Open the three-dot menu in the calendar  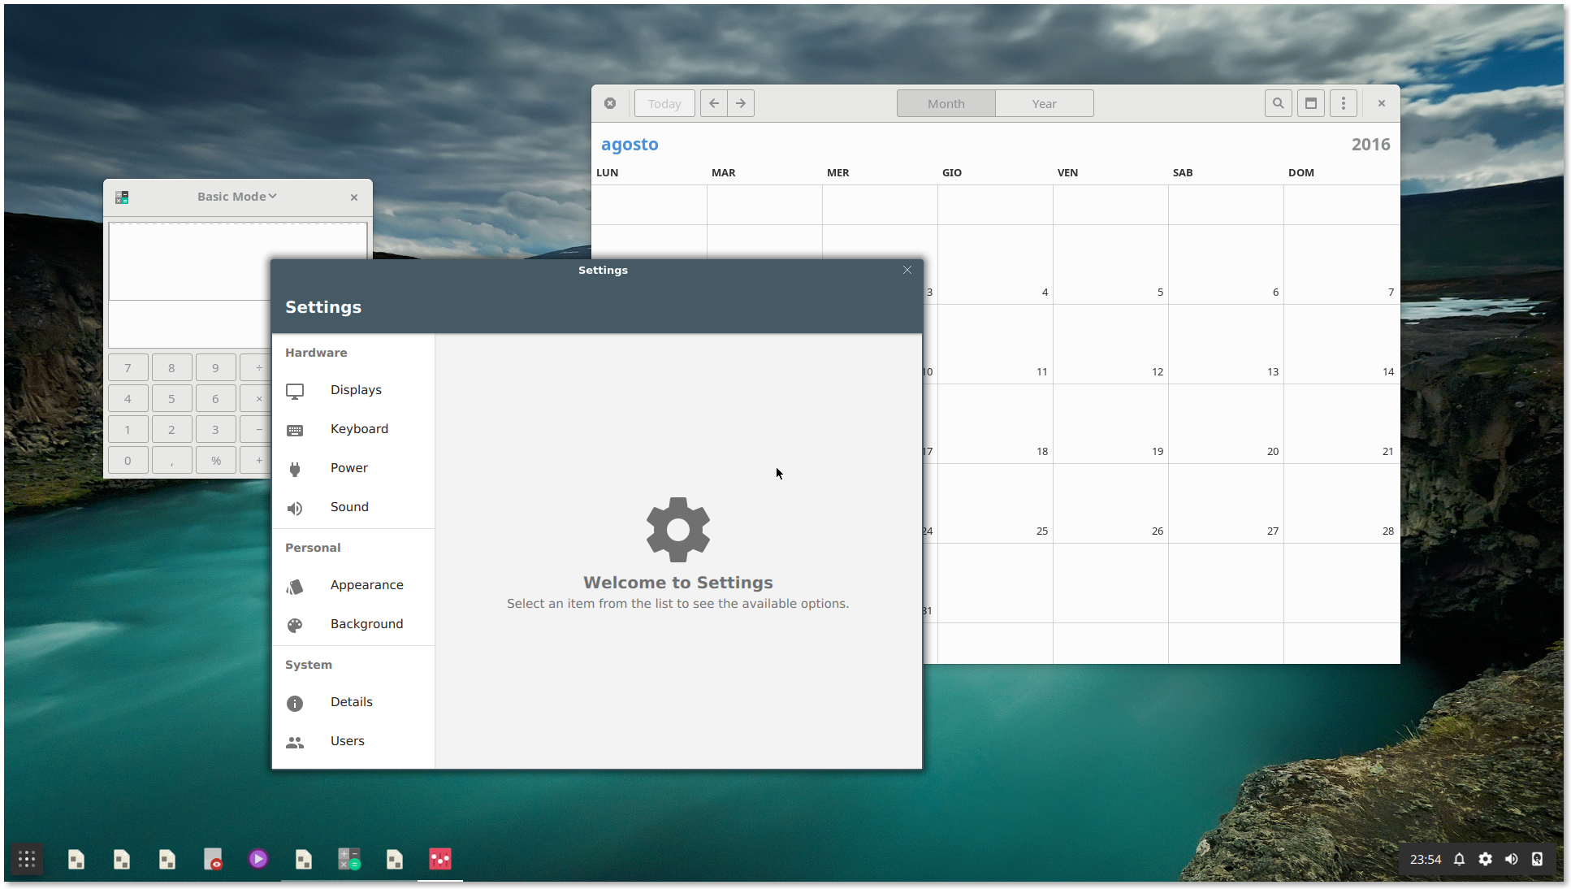1343,103
